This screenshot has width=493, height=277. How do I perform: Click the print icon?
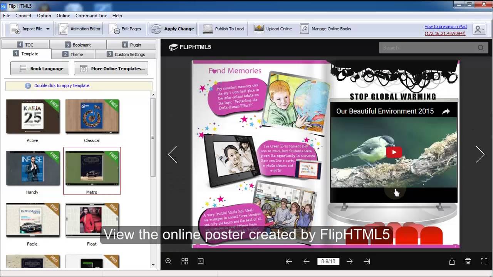pyautogui.click(x=468, y=262)
